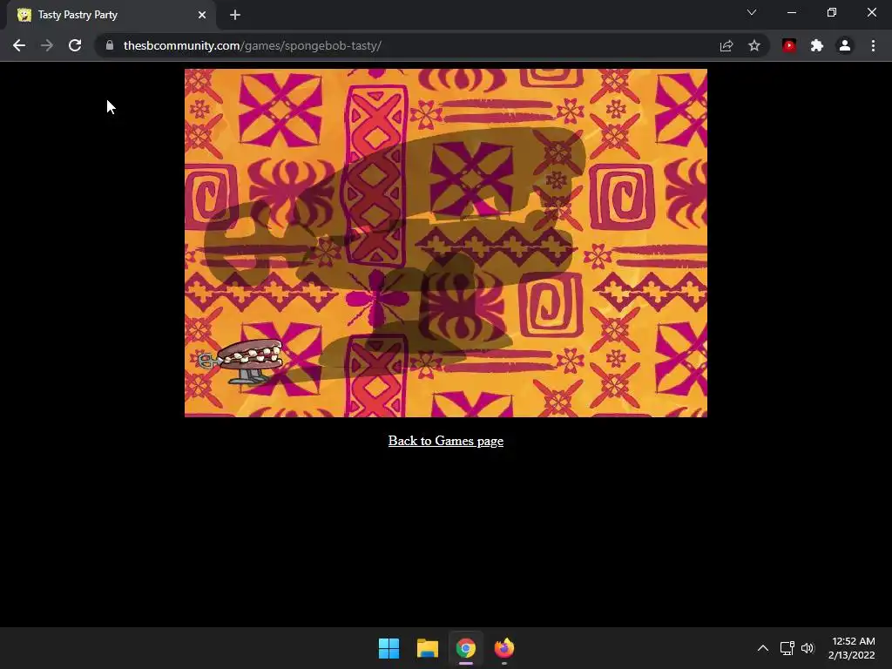Select the Tasty Pastry Party tab

click(111, 15)
